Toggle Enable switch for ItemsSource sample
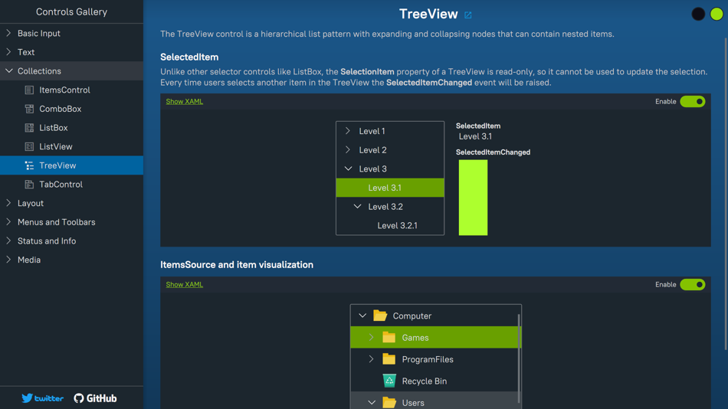 click(x=692, y=285)
